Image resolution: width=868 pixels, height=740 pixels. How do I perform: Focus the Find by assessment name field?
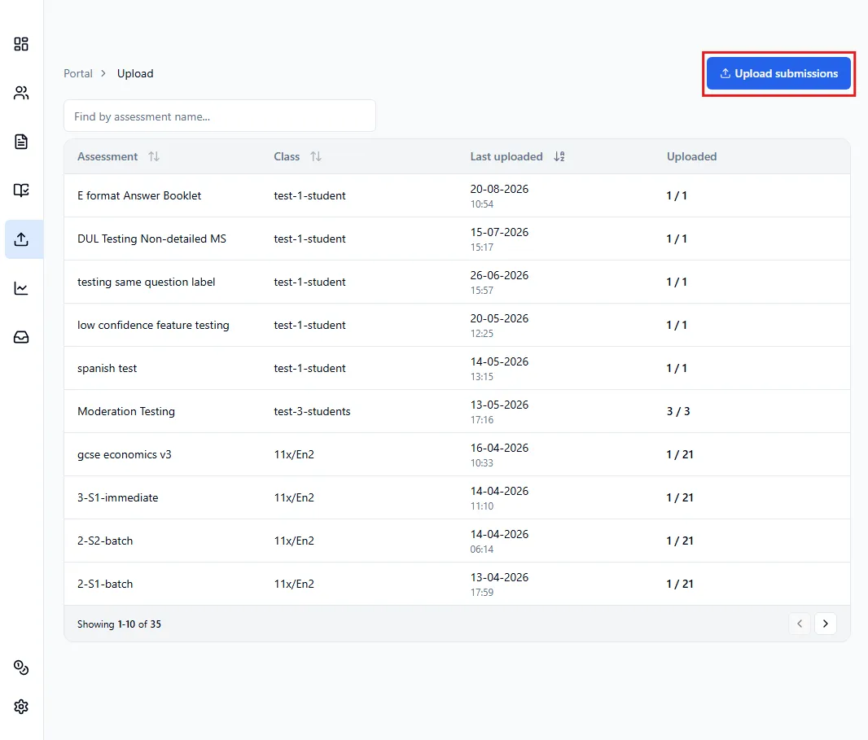(220, 116)
